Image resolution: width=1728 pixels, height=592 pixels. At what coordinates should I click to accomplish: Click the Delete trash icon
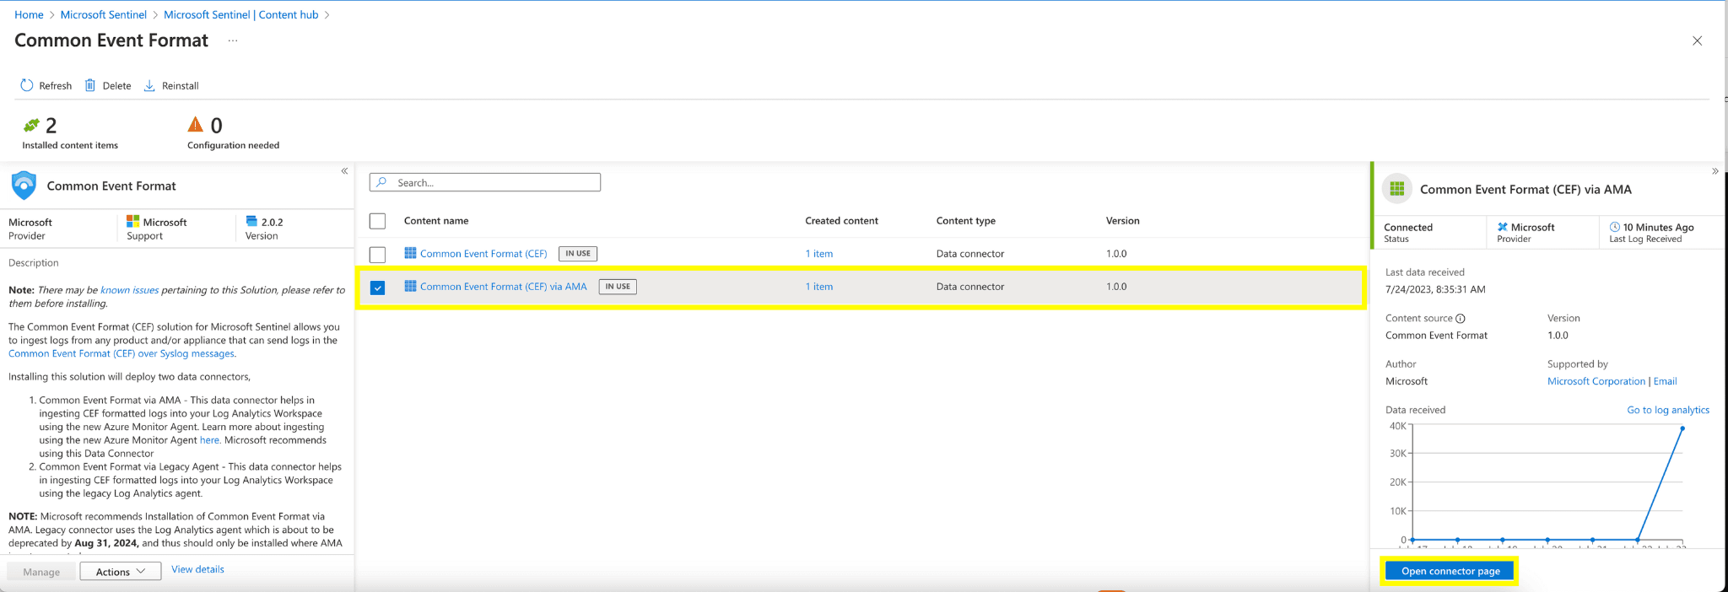coord(90,85)
